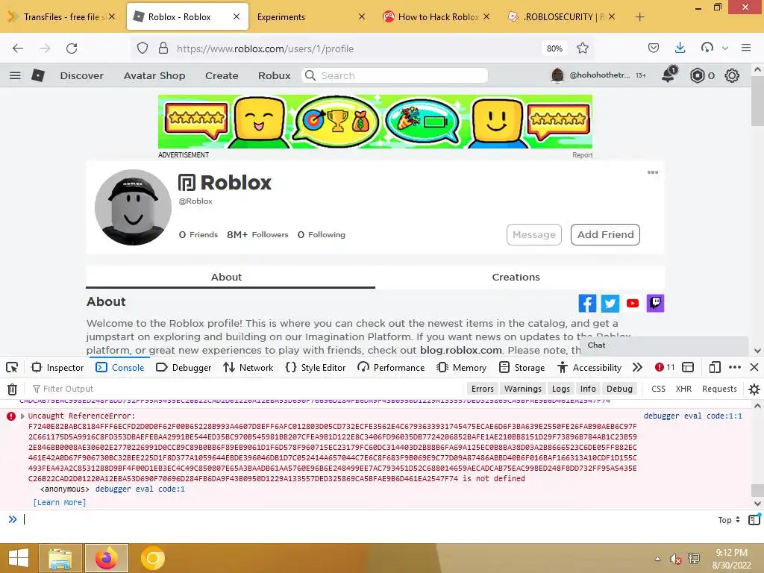
Task: Click the Roblox search field
Action: (x=395, y=75)
